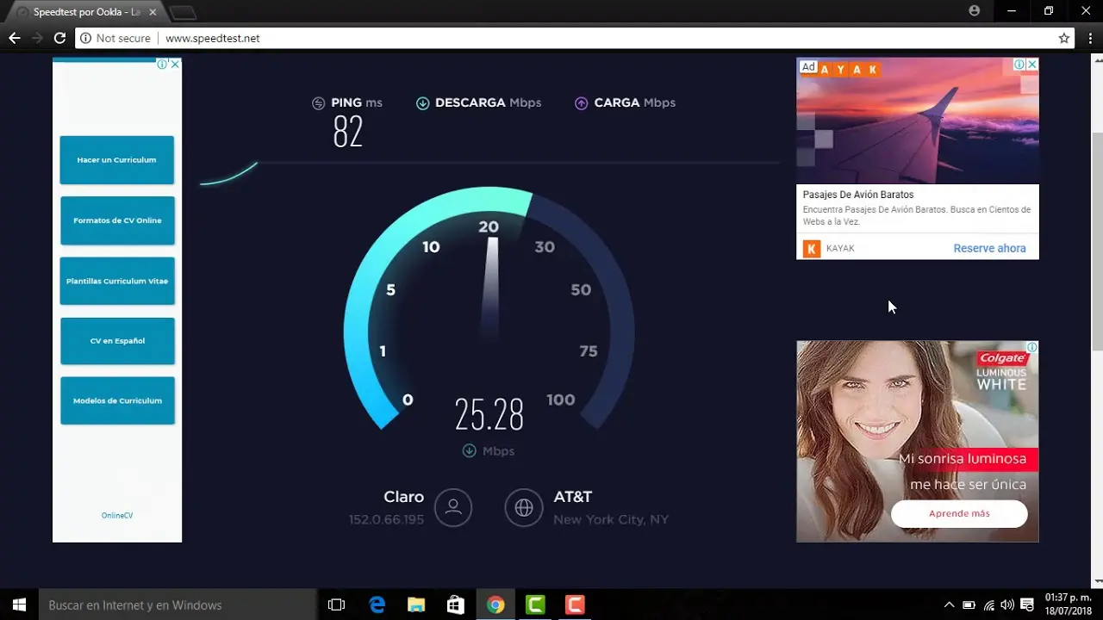This screenshot has width=1103, height=620.
Task: Click the New York City, NY location text
Action: [611, 520]
